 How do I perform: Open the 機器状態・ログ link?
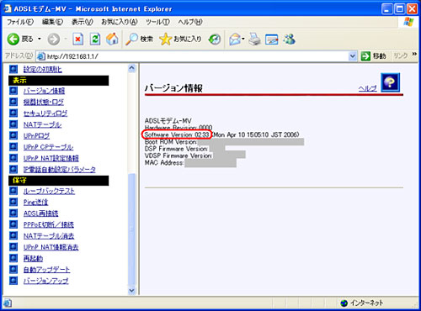[x=44, y=102]
